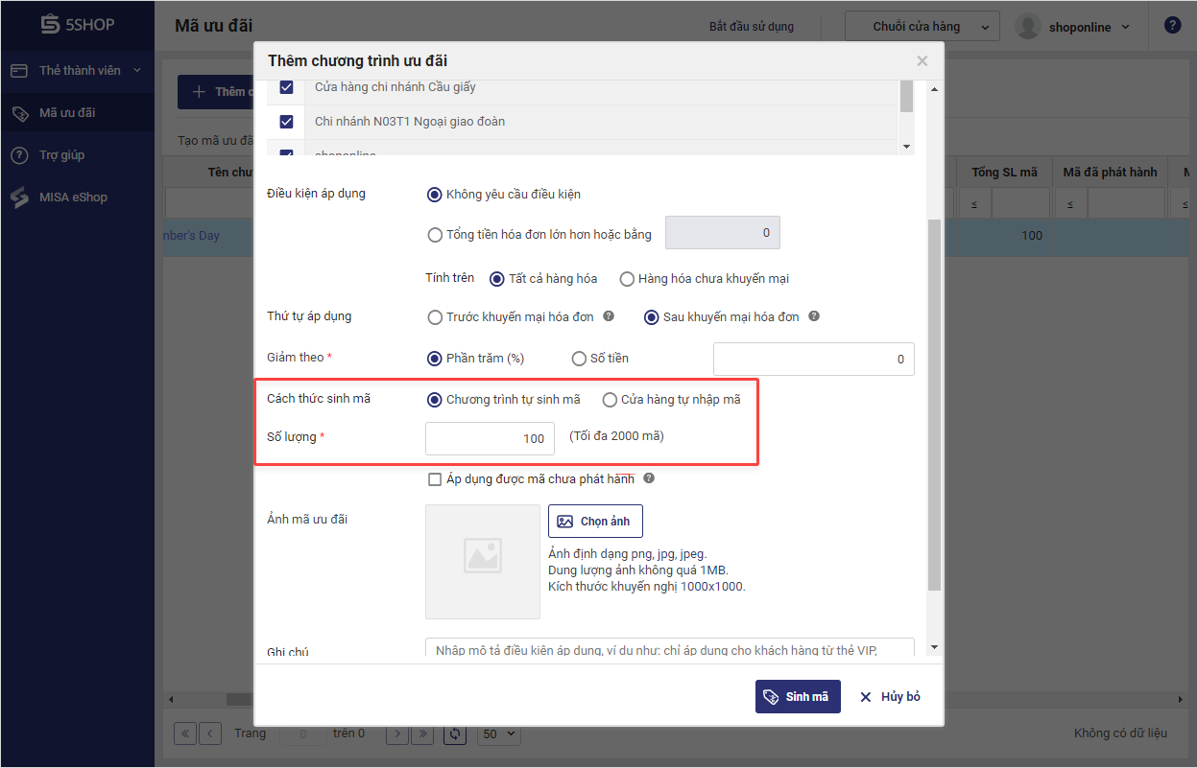Open Mã ưu đãi in sidebar
1198x768 pixels.
(x=77, y=113)
